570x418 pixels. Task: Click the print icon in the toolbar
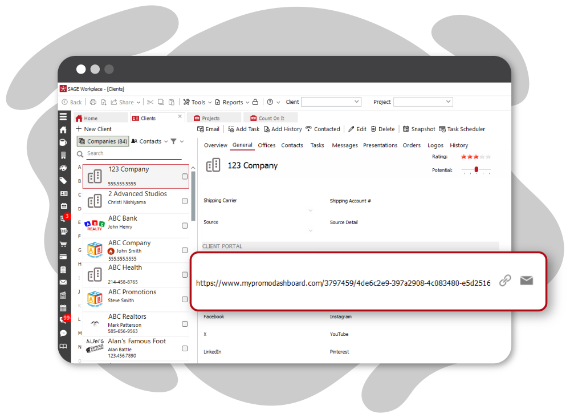(x=93, y=102)
